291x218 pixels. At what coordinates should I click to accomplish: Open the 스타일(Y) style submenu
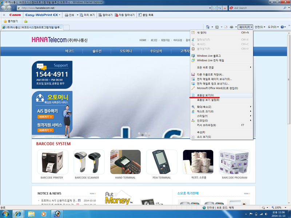tap(222, 116)
